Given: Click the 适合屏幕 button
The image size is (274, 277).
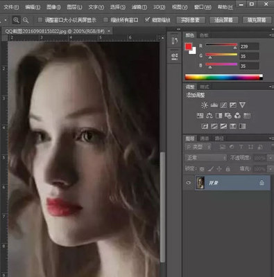Looking at the screenshot, I should point(223,20).
